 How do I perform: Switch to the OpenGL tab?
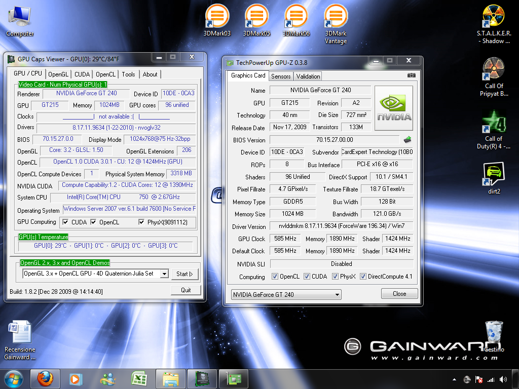(x=58, y=74)
